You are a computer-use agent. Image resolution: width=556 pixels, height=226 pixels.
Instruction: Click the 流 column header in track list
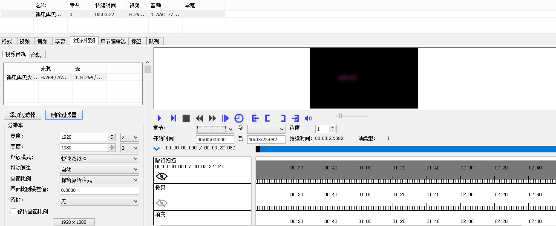pos(89,69)
